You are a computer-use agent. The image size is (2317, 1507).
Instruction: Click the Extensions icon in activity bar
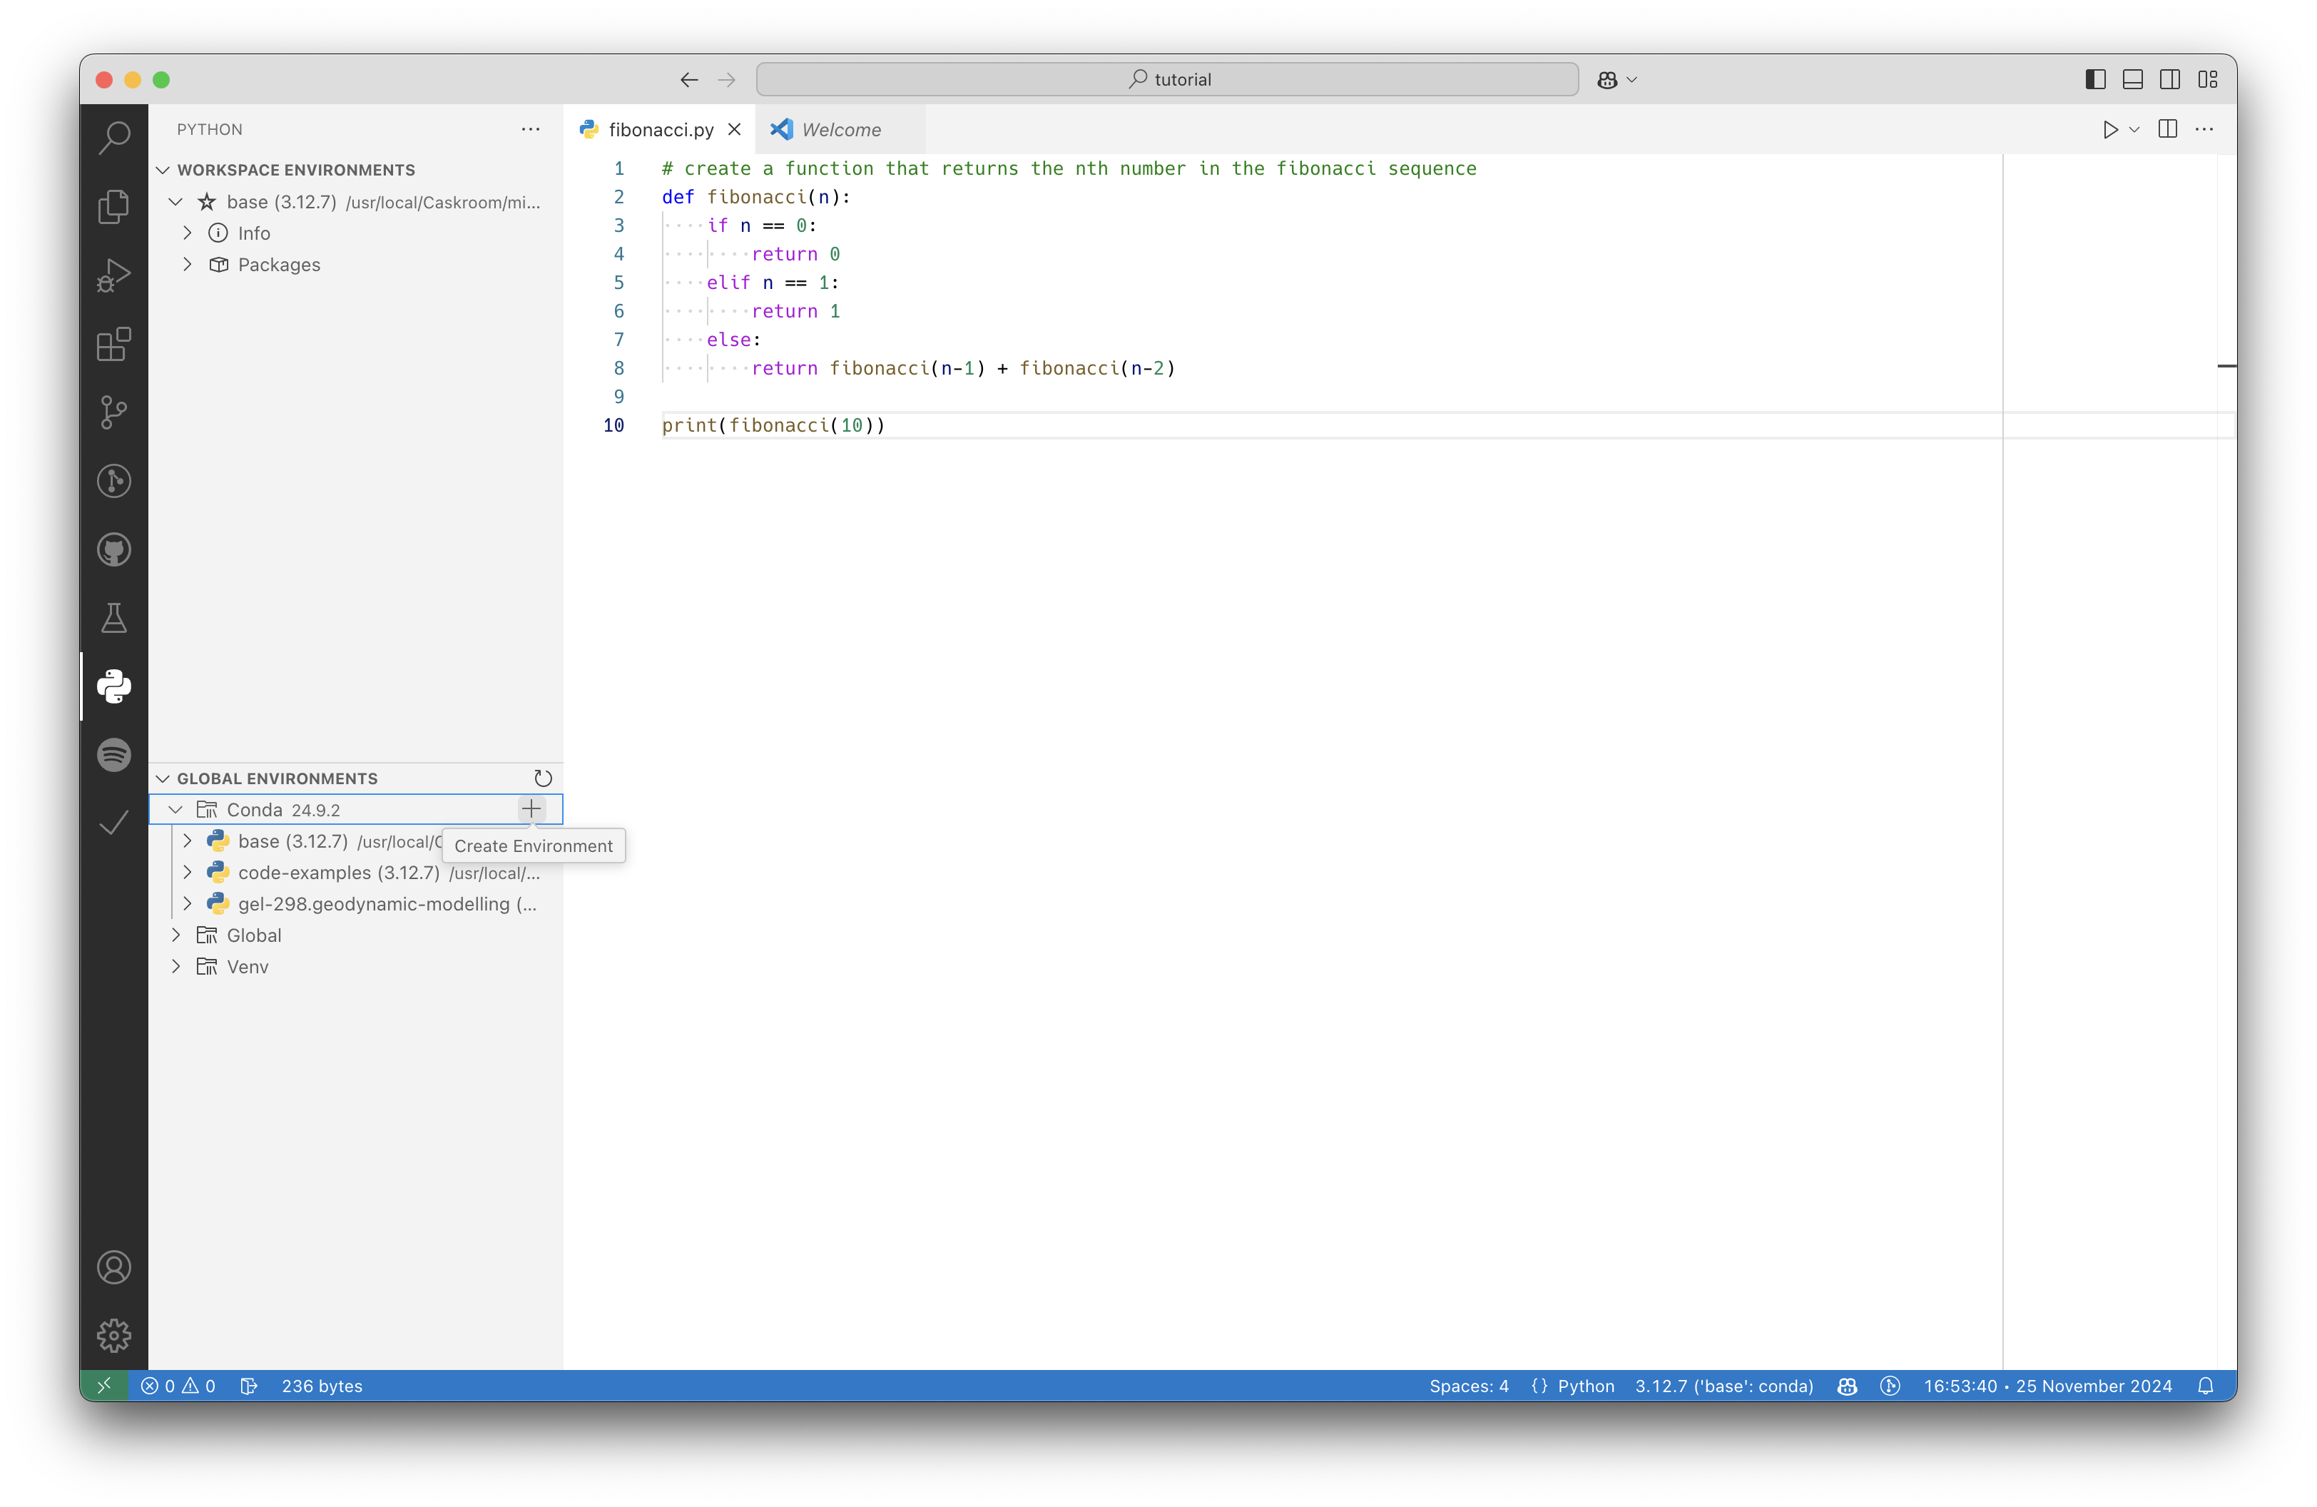(113, 343)
